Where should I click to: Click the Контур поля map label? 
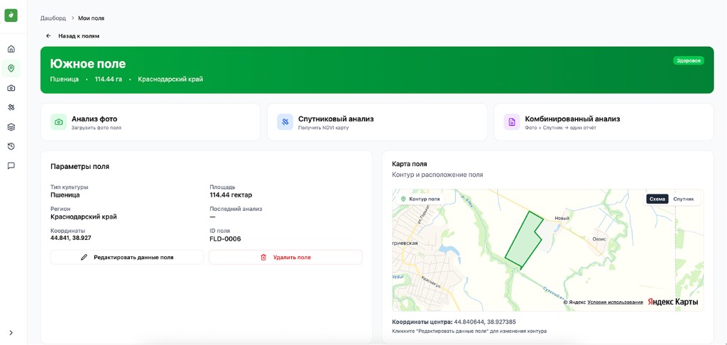pos(420,199)
